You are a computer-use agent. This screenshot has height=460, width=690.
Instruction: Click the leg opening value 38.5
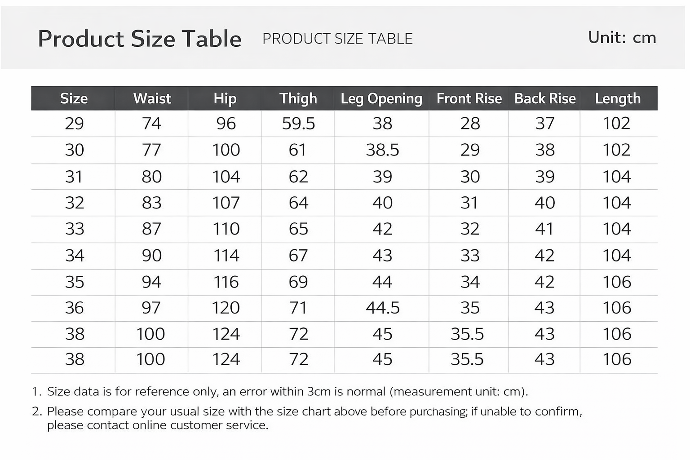click(382, 150)
